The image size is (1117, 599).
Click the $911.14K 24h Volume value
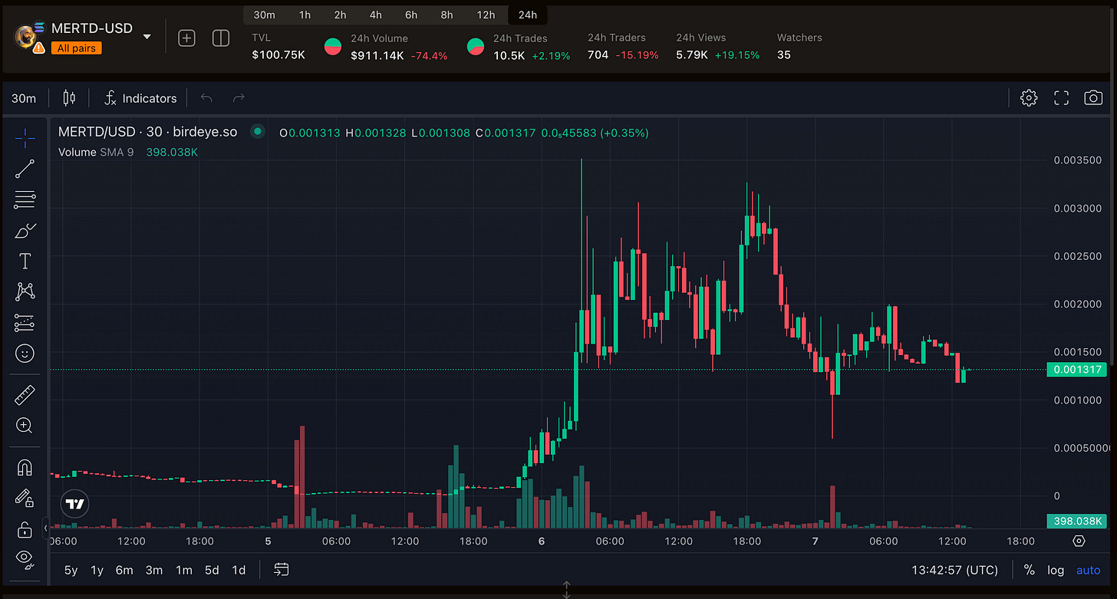(x=377, y=55)
